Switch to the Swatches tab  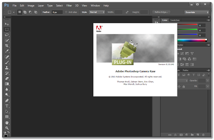pos(175,20)
